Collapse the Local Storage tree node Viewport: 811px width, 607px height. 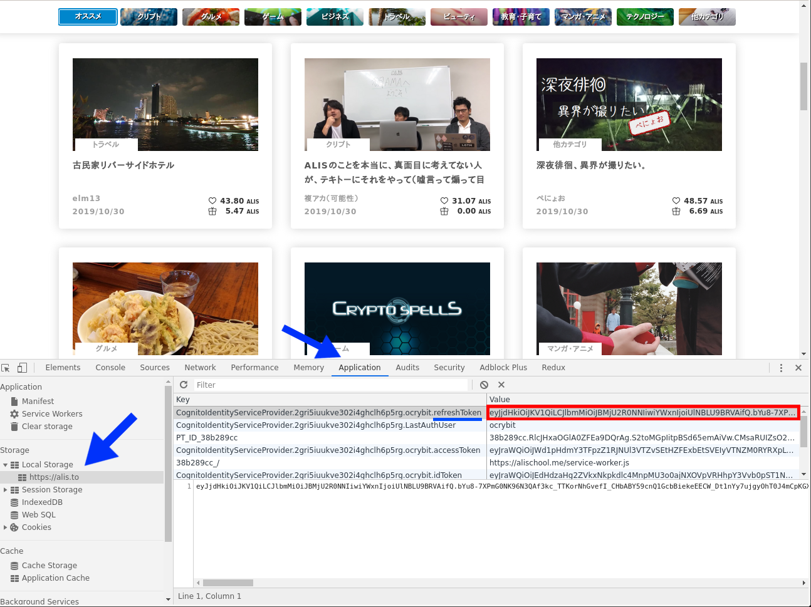(6, 465)
